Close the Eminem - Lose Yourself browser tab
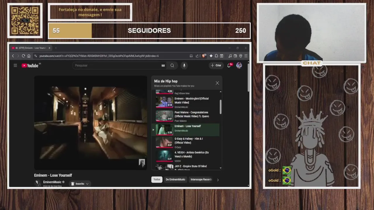 point(49,48)
